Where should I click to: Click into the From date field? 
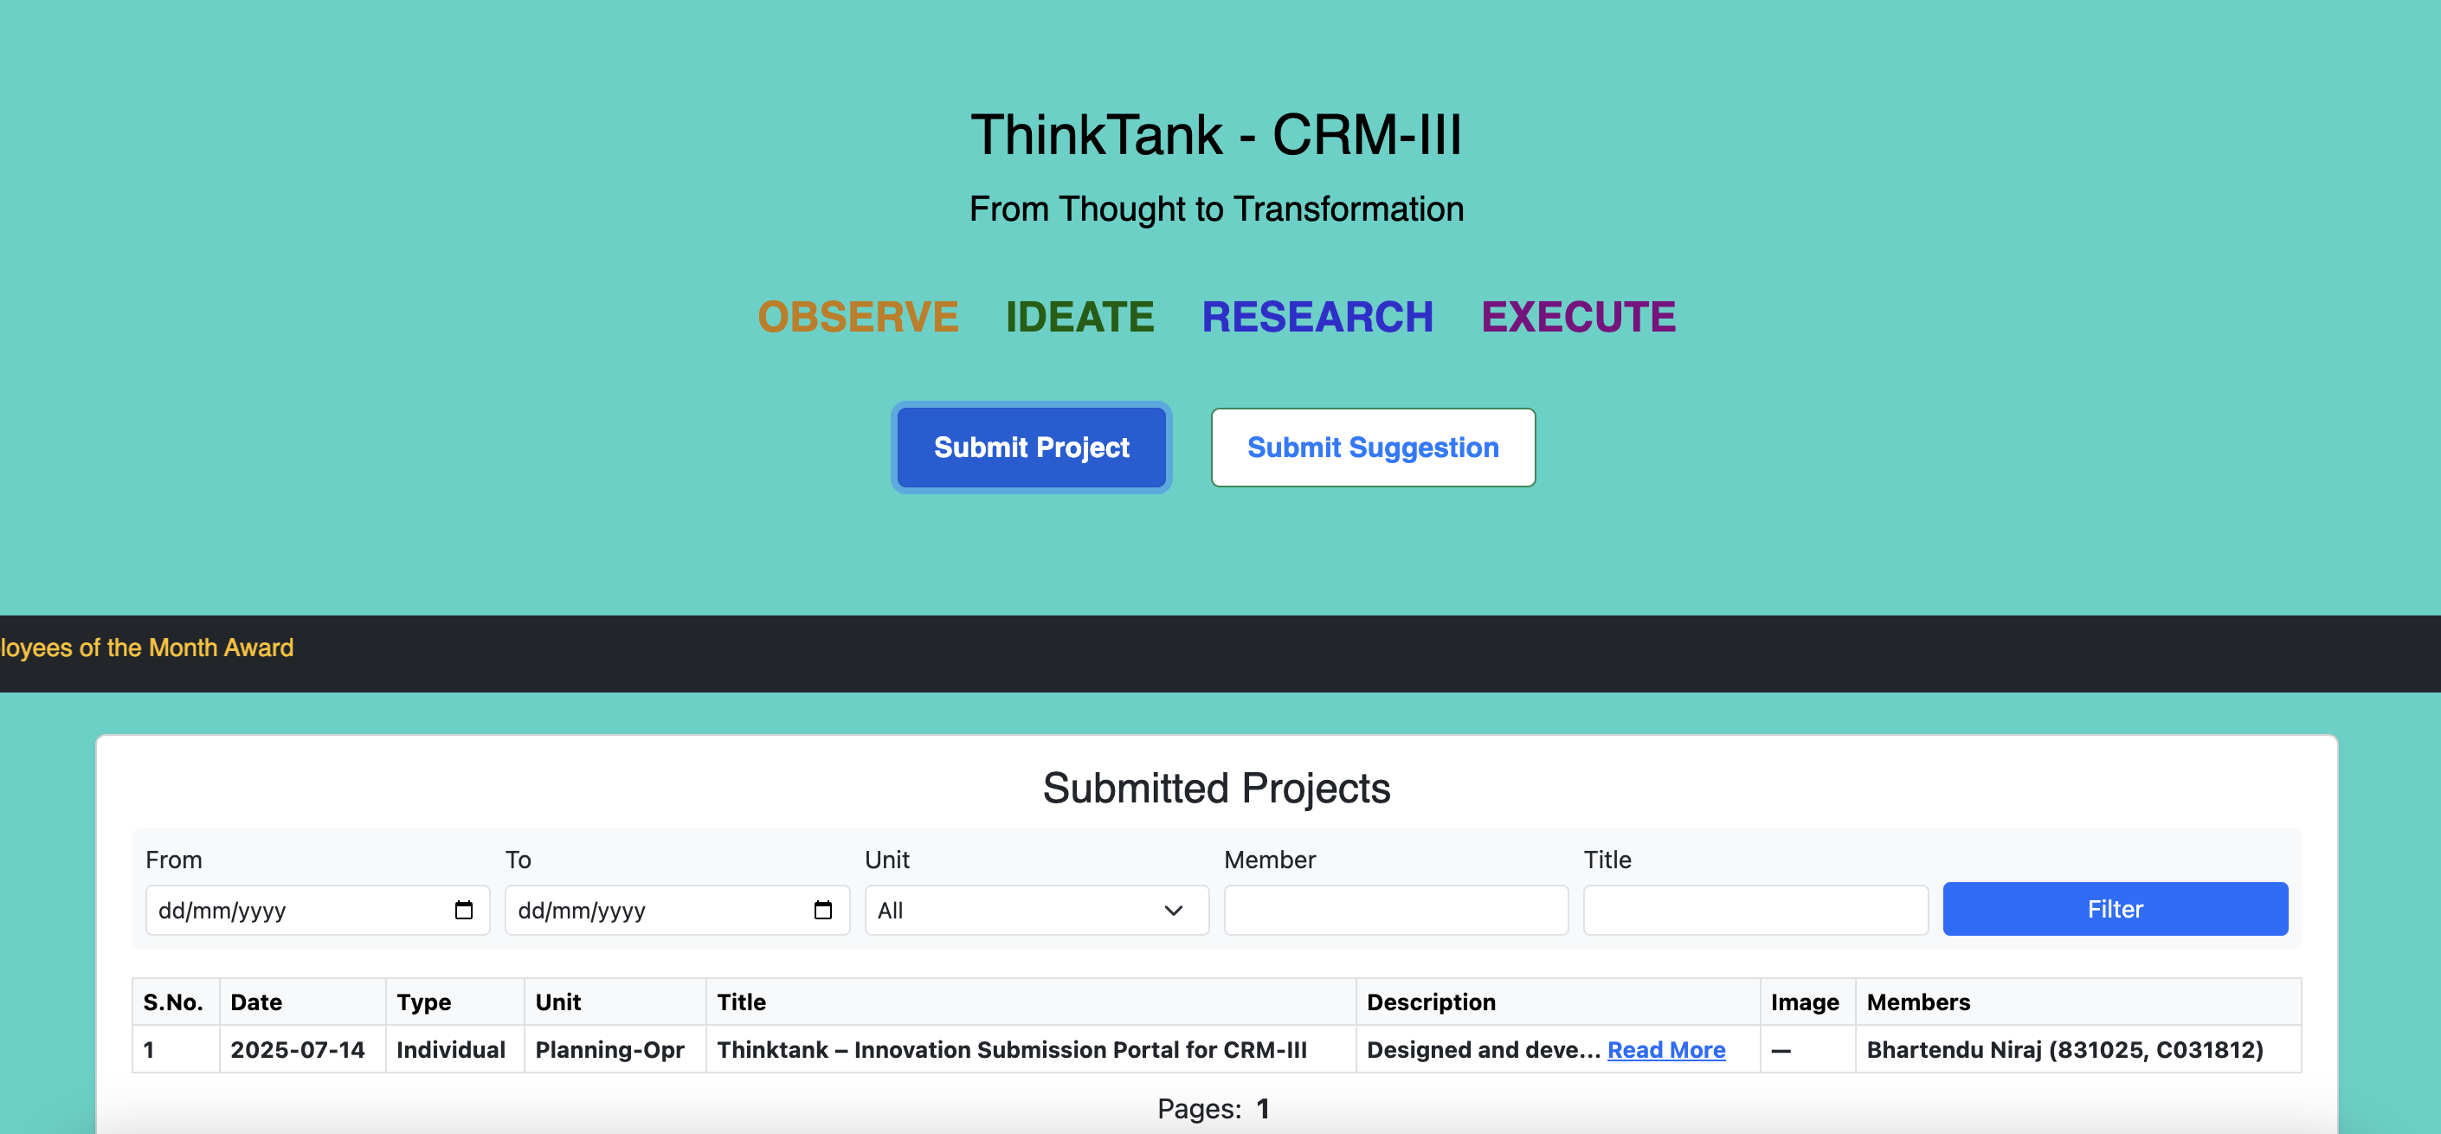click(x=284, y=910)
